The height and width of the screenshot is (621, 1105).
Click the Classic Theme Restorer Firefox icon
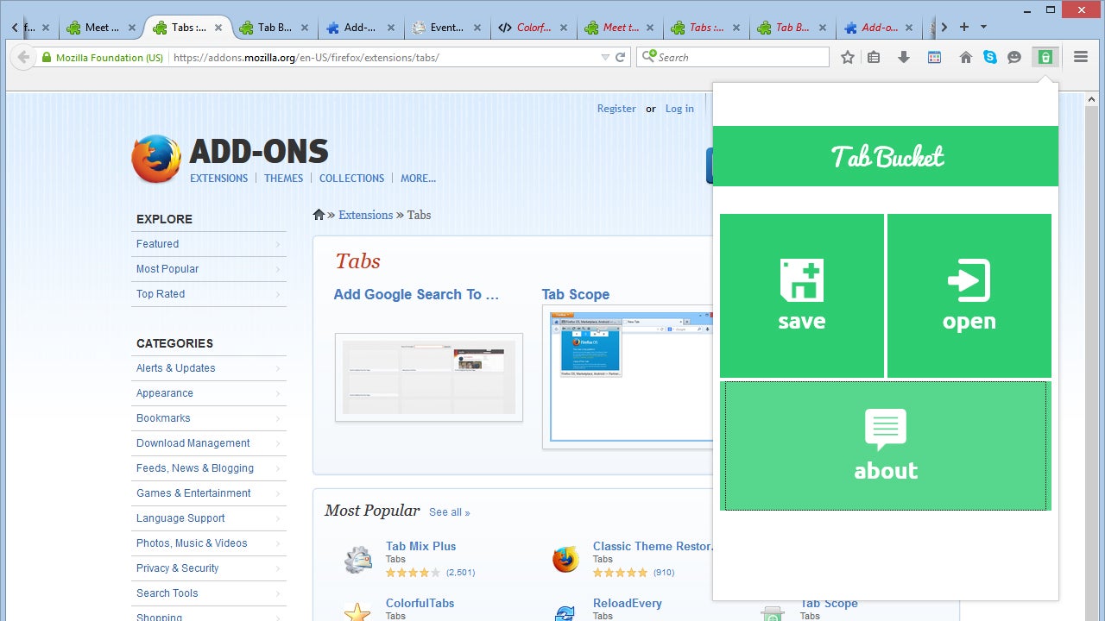[x=565, y=560]
